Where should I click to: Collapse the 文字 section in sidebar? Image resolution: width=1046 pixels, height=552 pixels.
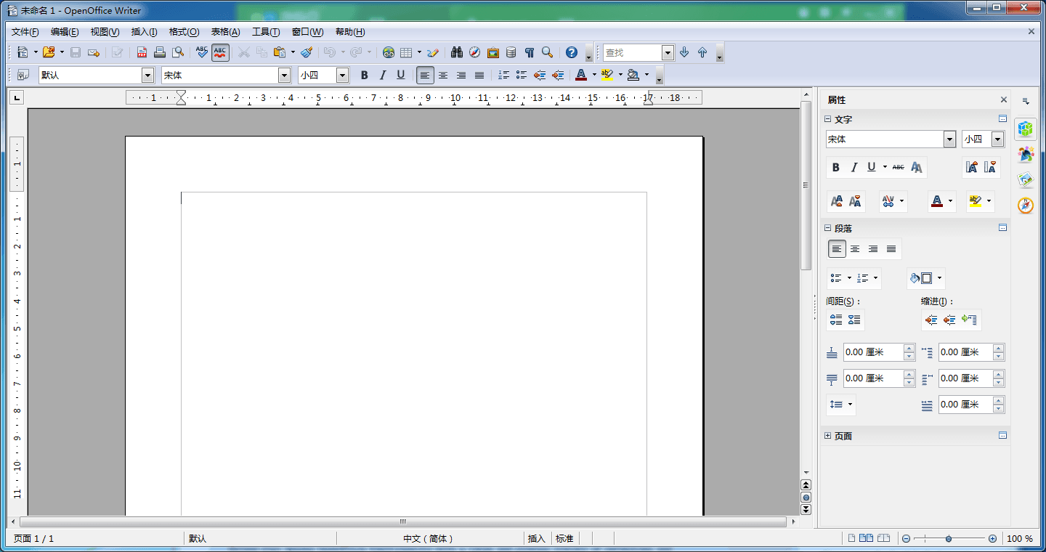827,119
